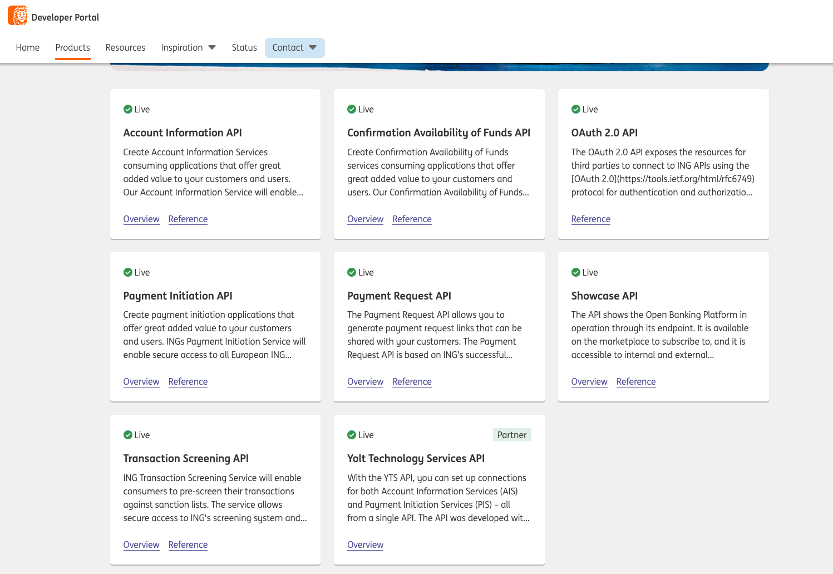Image resolution: width=833 pixels, height=574 pixels.
Task: Click the Live status icon on Confirmation Availability of Funds API
Action: [352, 109]
